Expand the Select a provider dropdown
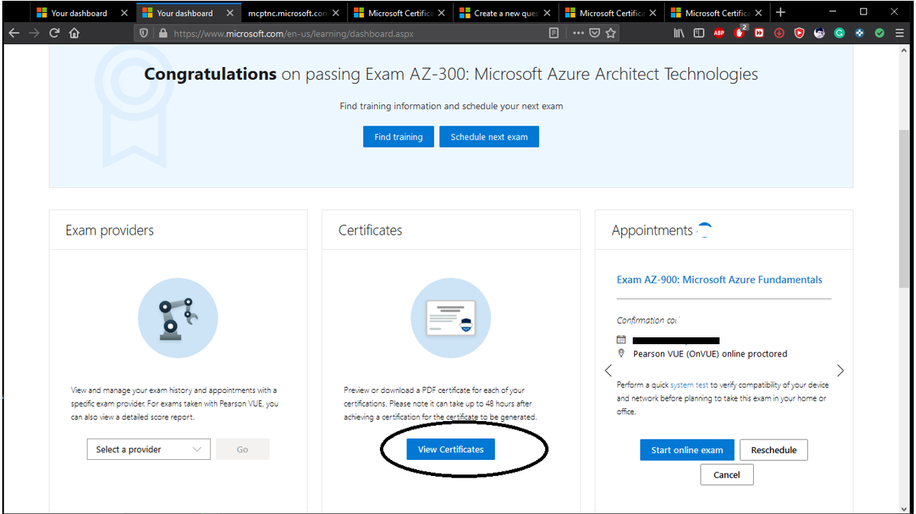916x514 pixels. coord(148,449)
